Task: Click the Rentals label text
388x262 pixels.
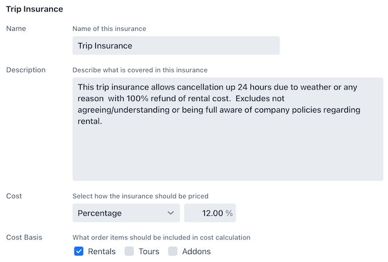Action: 102,251
